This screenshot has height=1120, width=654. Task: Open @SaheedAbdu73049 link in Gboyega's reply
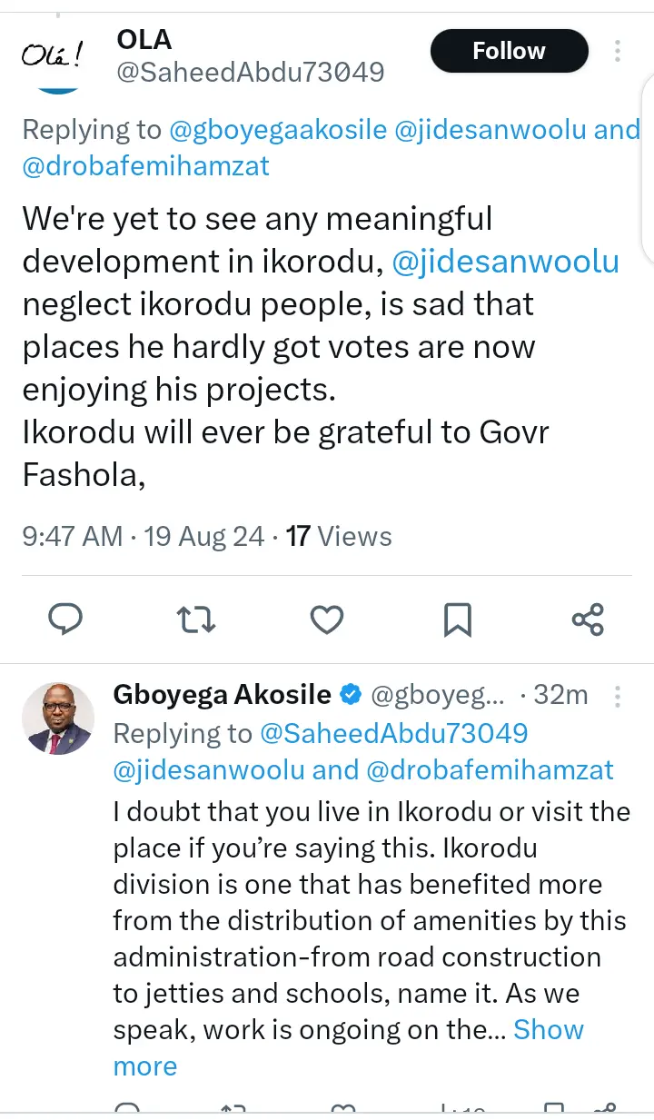393,733
